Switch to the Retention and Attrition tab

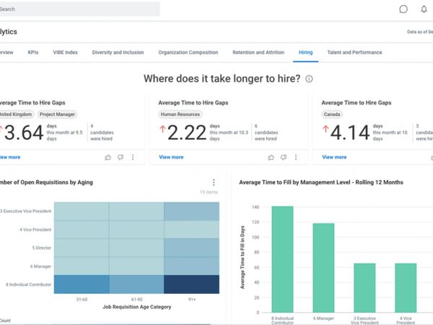258,53
